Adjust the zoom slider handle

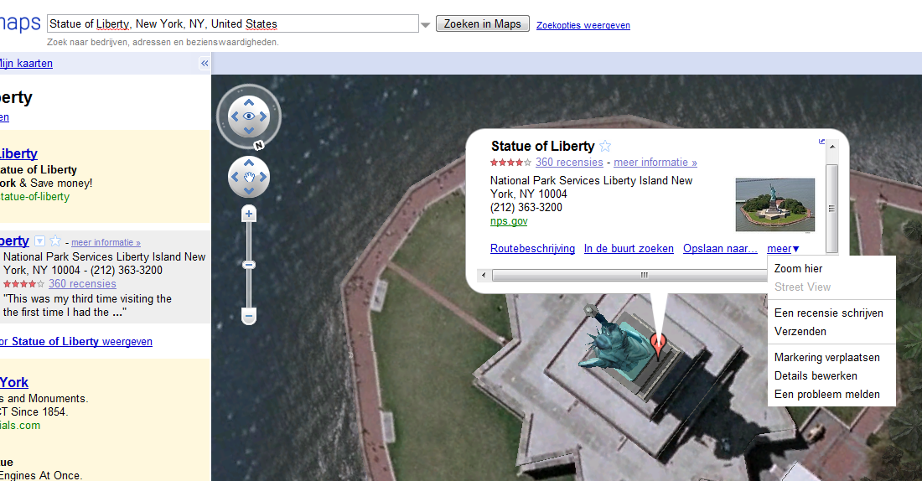(x=249, y=265)
